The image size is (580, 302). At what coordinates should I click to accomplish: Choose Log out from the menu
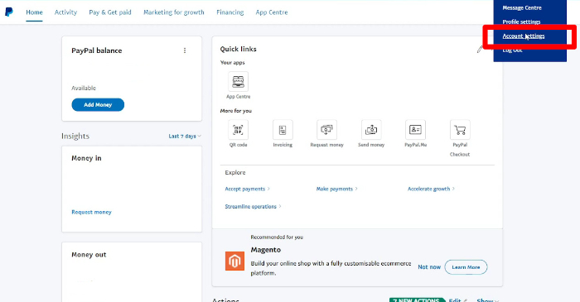(512, 50)
